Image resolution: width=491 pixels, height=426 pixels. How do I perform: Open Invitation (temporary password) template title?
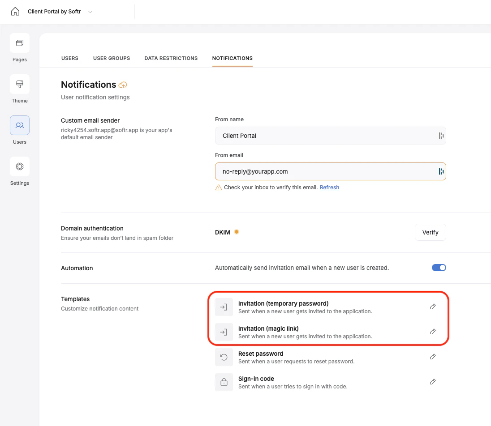click(x=284, y=303)
